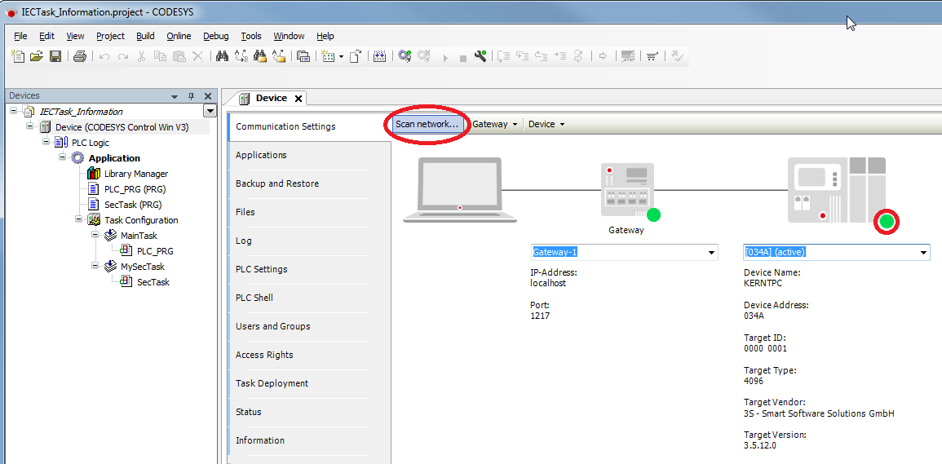Click the Login gear toolbar icon
The width and height of the screenshot is (942, 464).
coord(404,56)
